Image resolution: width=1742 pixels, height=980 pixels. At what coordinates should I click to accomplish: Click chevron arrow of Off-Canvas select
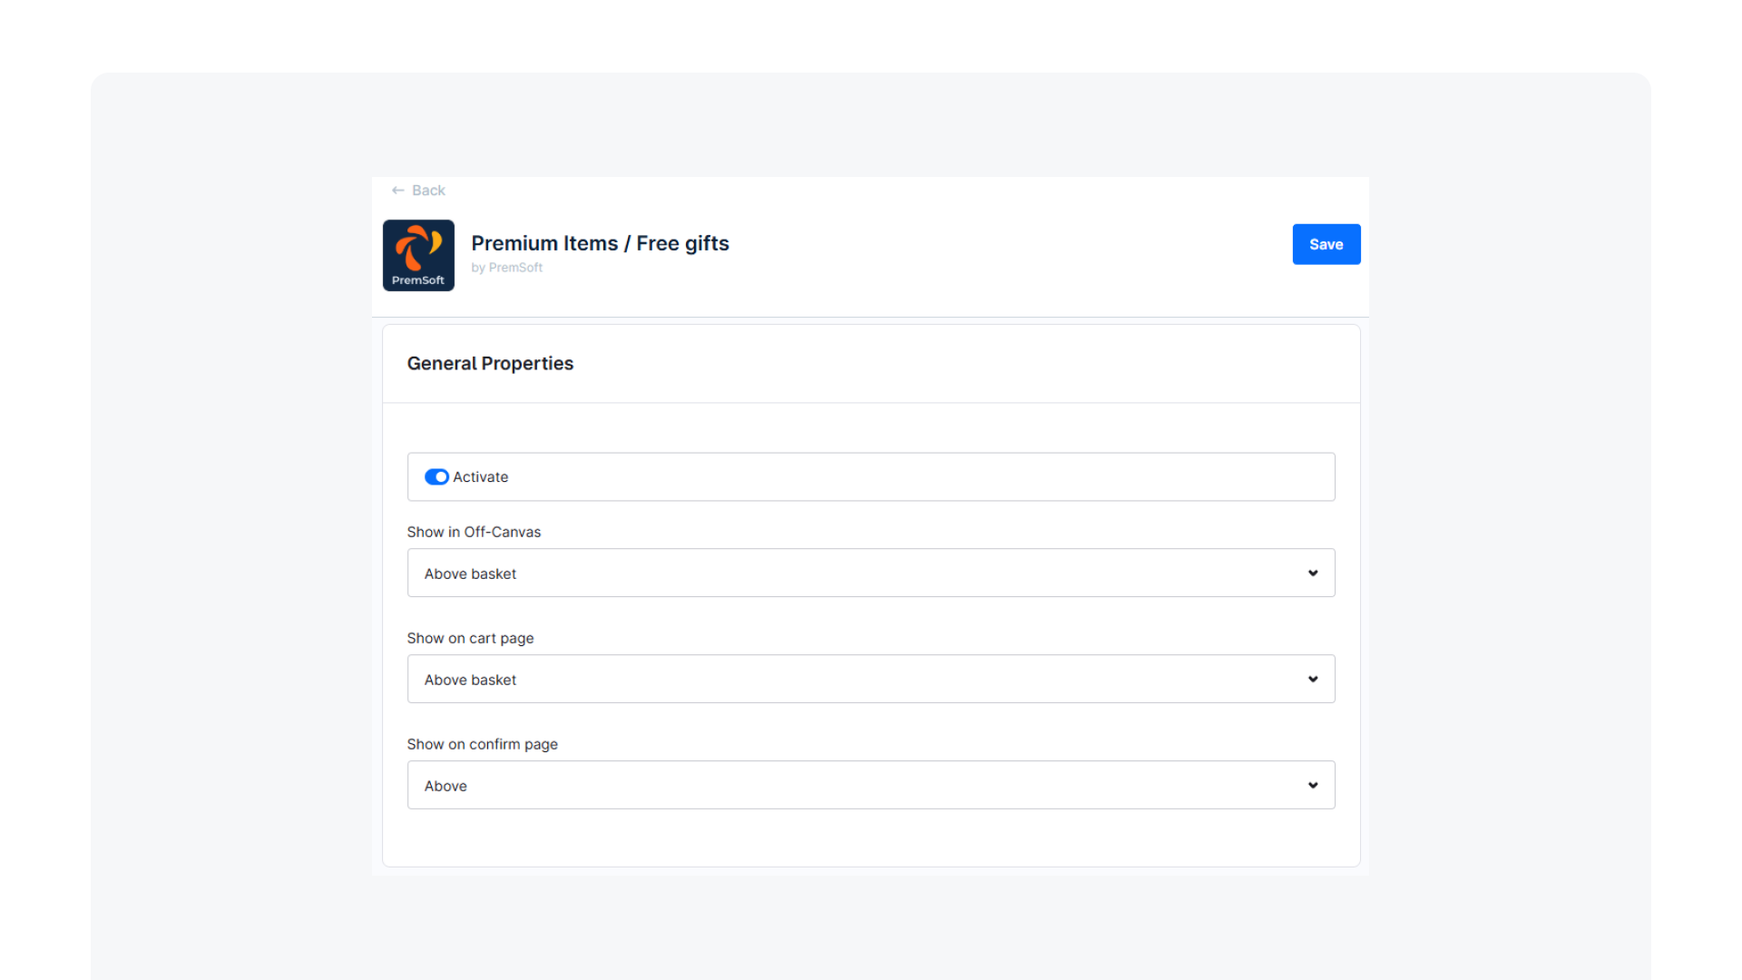click(1312, 573)
